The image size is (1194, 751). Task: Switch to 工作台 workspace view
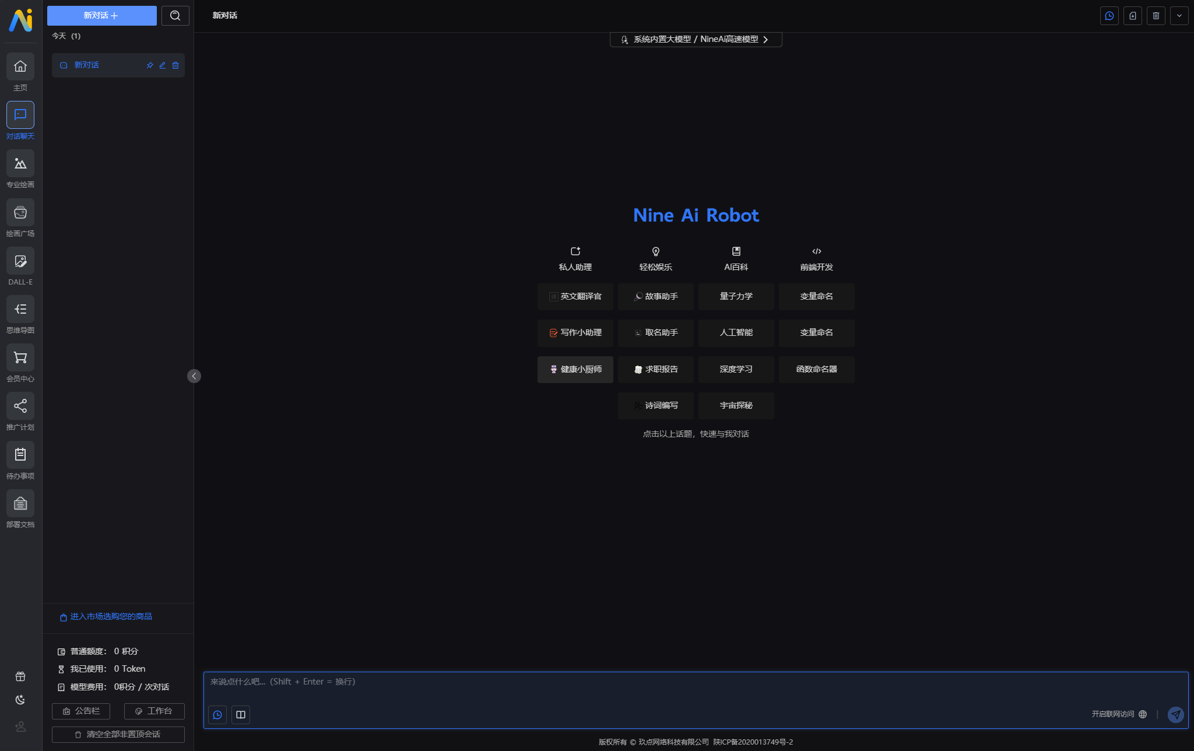coord(154,710)
